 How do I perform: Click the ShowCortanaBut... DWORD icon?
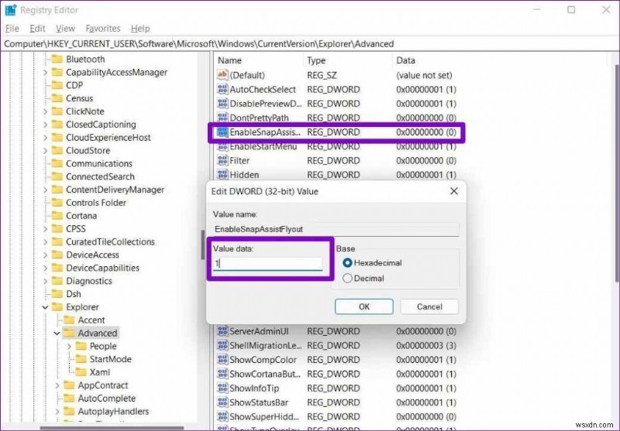(x=222, y=374)
